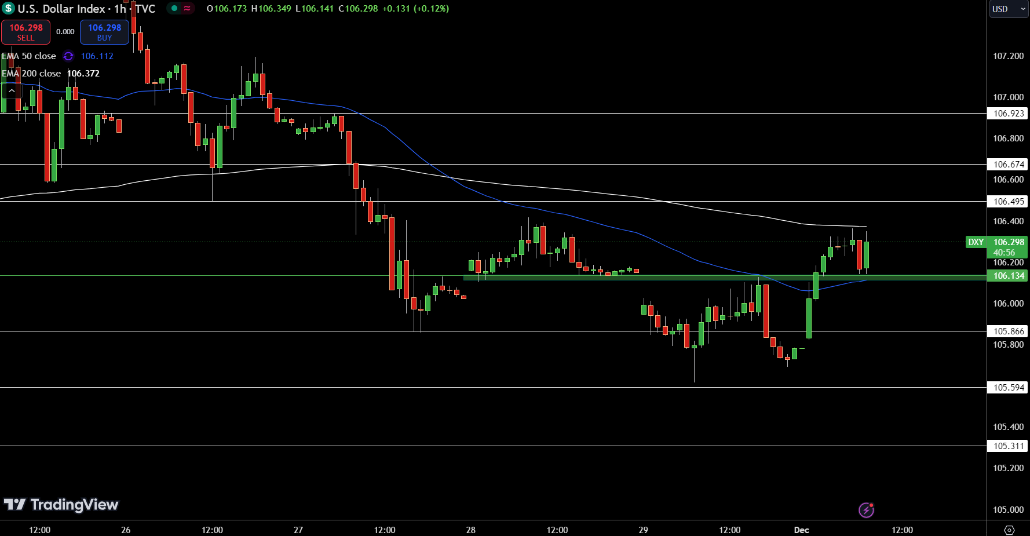This screenshot has height=536, width=1030.
Task: Select the green support zone rectangle at 106.134
Action: pos(724,278)
